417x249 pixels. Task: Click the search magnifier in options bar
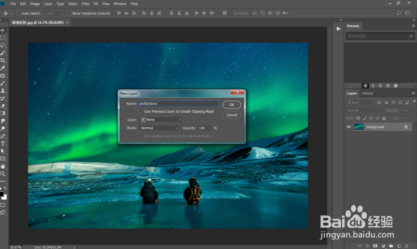pyautogui.click(x=399, y=13)
